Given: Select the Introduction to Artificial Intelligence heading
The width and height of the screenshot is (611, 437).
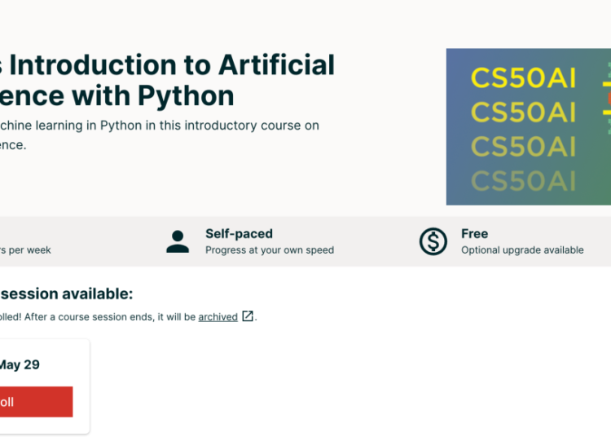Looking at the screenshot, I should pos(167,80).
